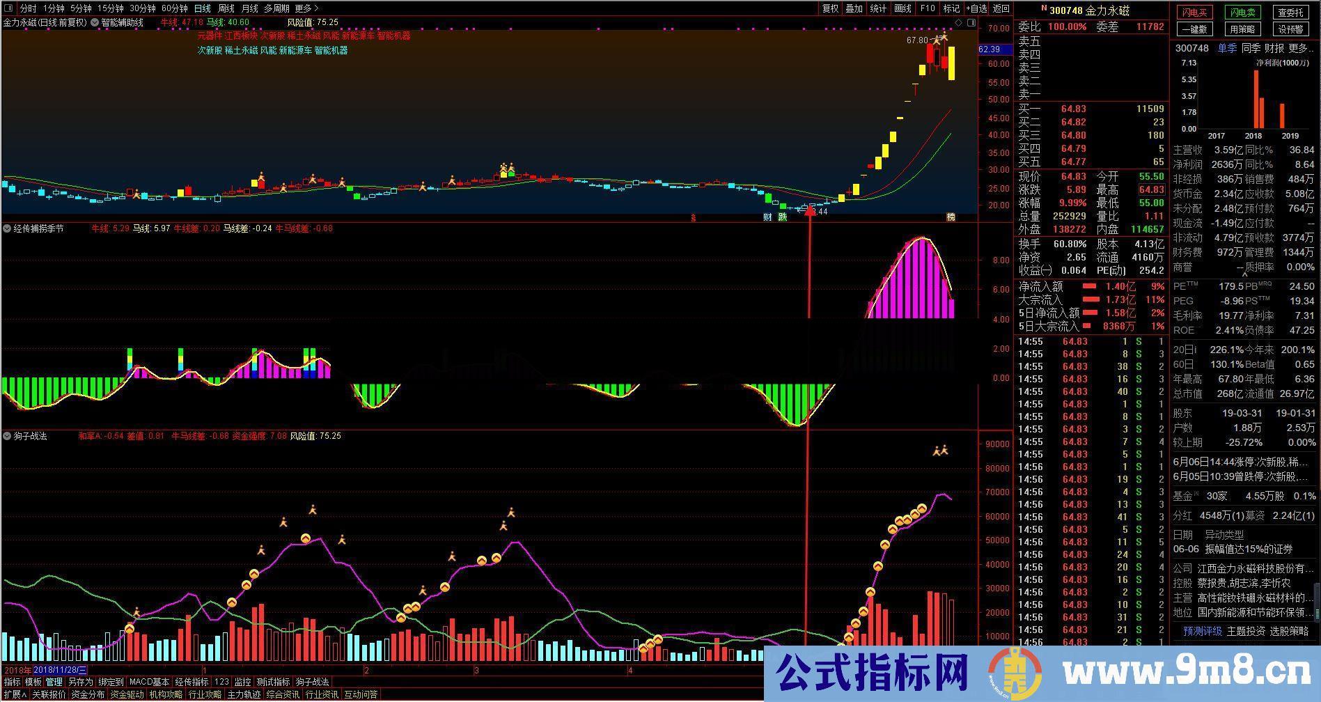Click the 返回 return icon
Viewport: 1321px width, 702px height.
pos(1001,8)
